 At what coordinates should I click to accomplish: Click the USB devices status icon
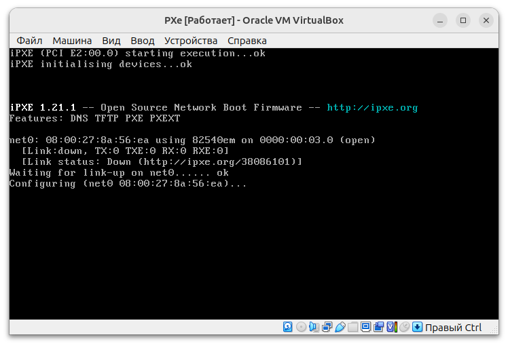pos(340,327)
